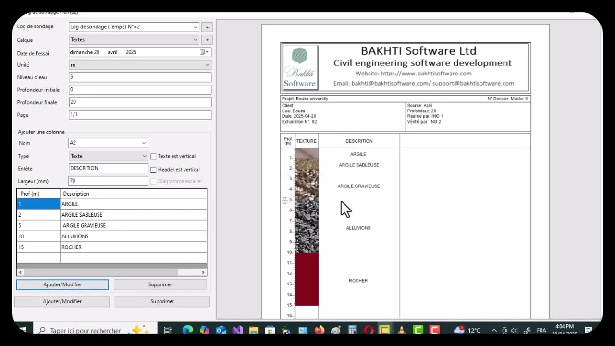Image resolution: width=615 pixels, height=346 pixels.
Task: Select the month avril in the date field
Action: tap(112, 52)
